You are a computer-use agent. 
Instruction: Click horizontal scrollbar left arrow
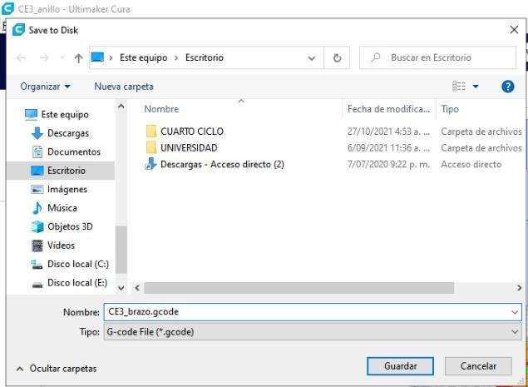[x=137, y=288]
